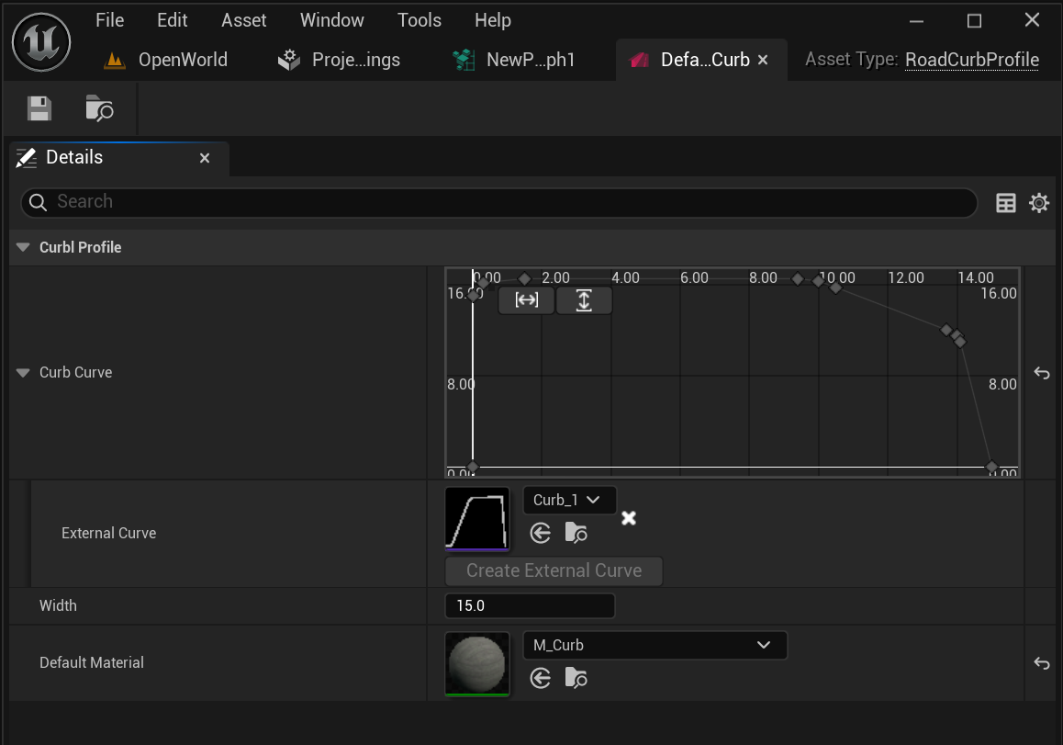Select the Width property label
This screenshot has height=745, width=1063.
click(x=59, y=606)
